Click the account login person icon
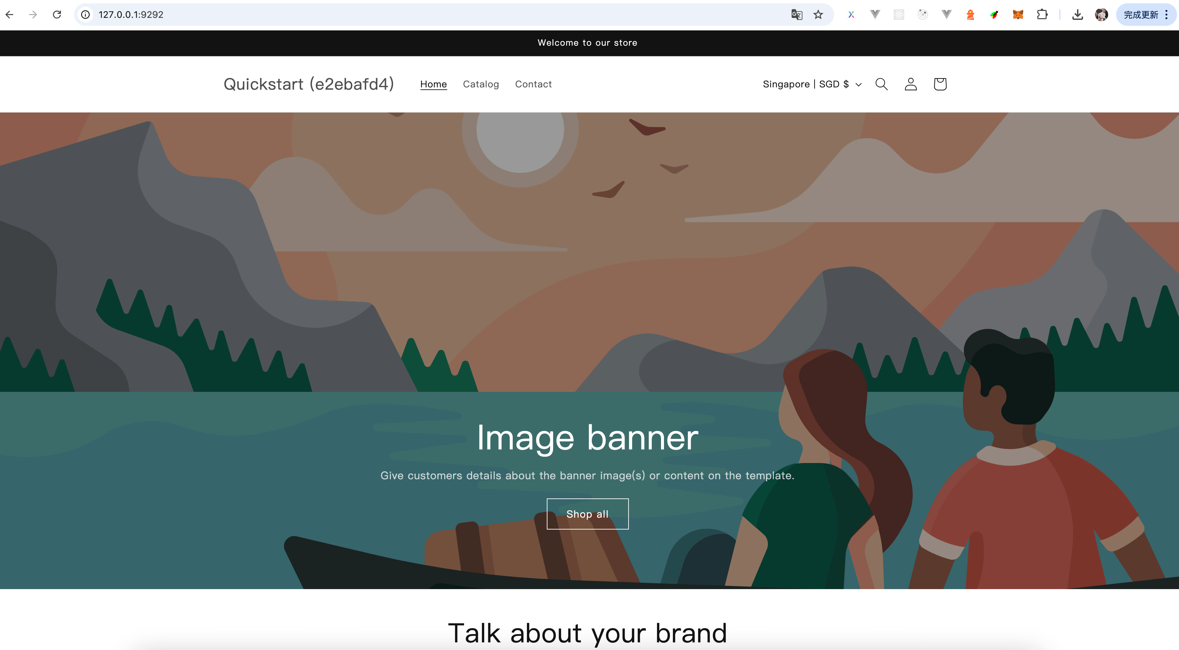This screenshot has width=1179, height=650. (x=910, y=84)
